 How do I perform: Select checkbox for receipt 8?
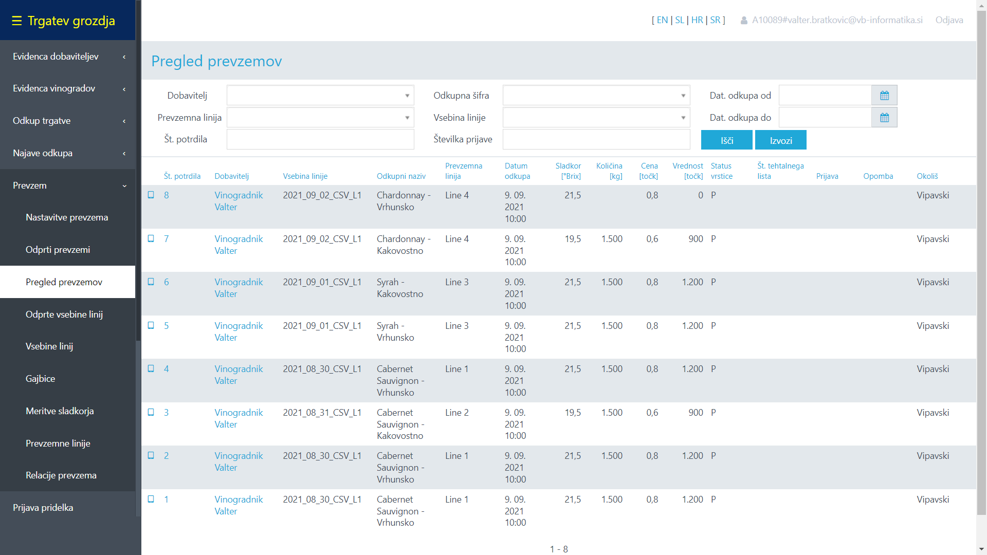coord(151,195)
